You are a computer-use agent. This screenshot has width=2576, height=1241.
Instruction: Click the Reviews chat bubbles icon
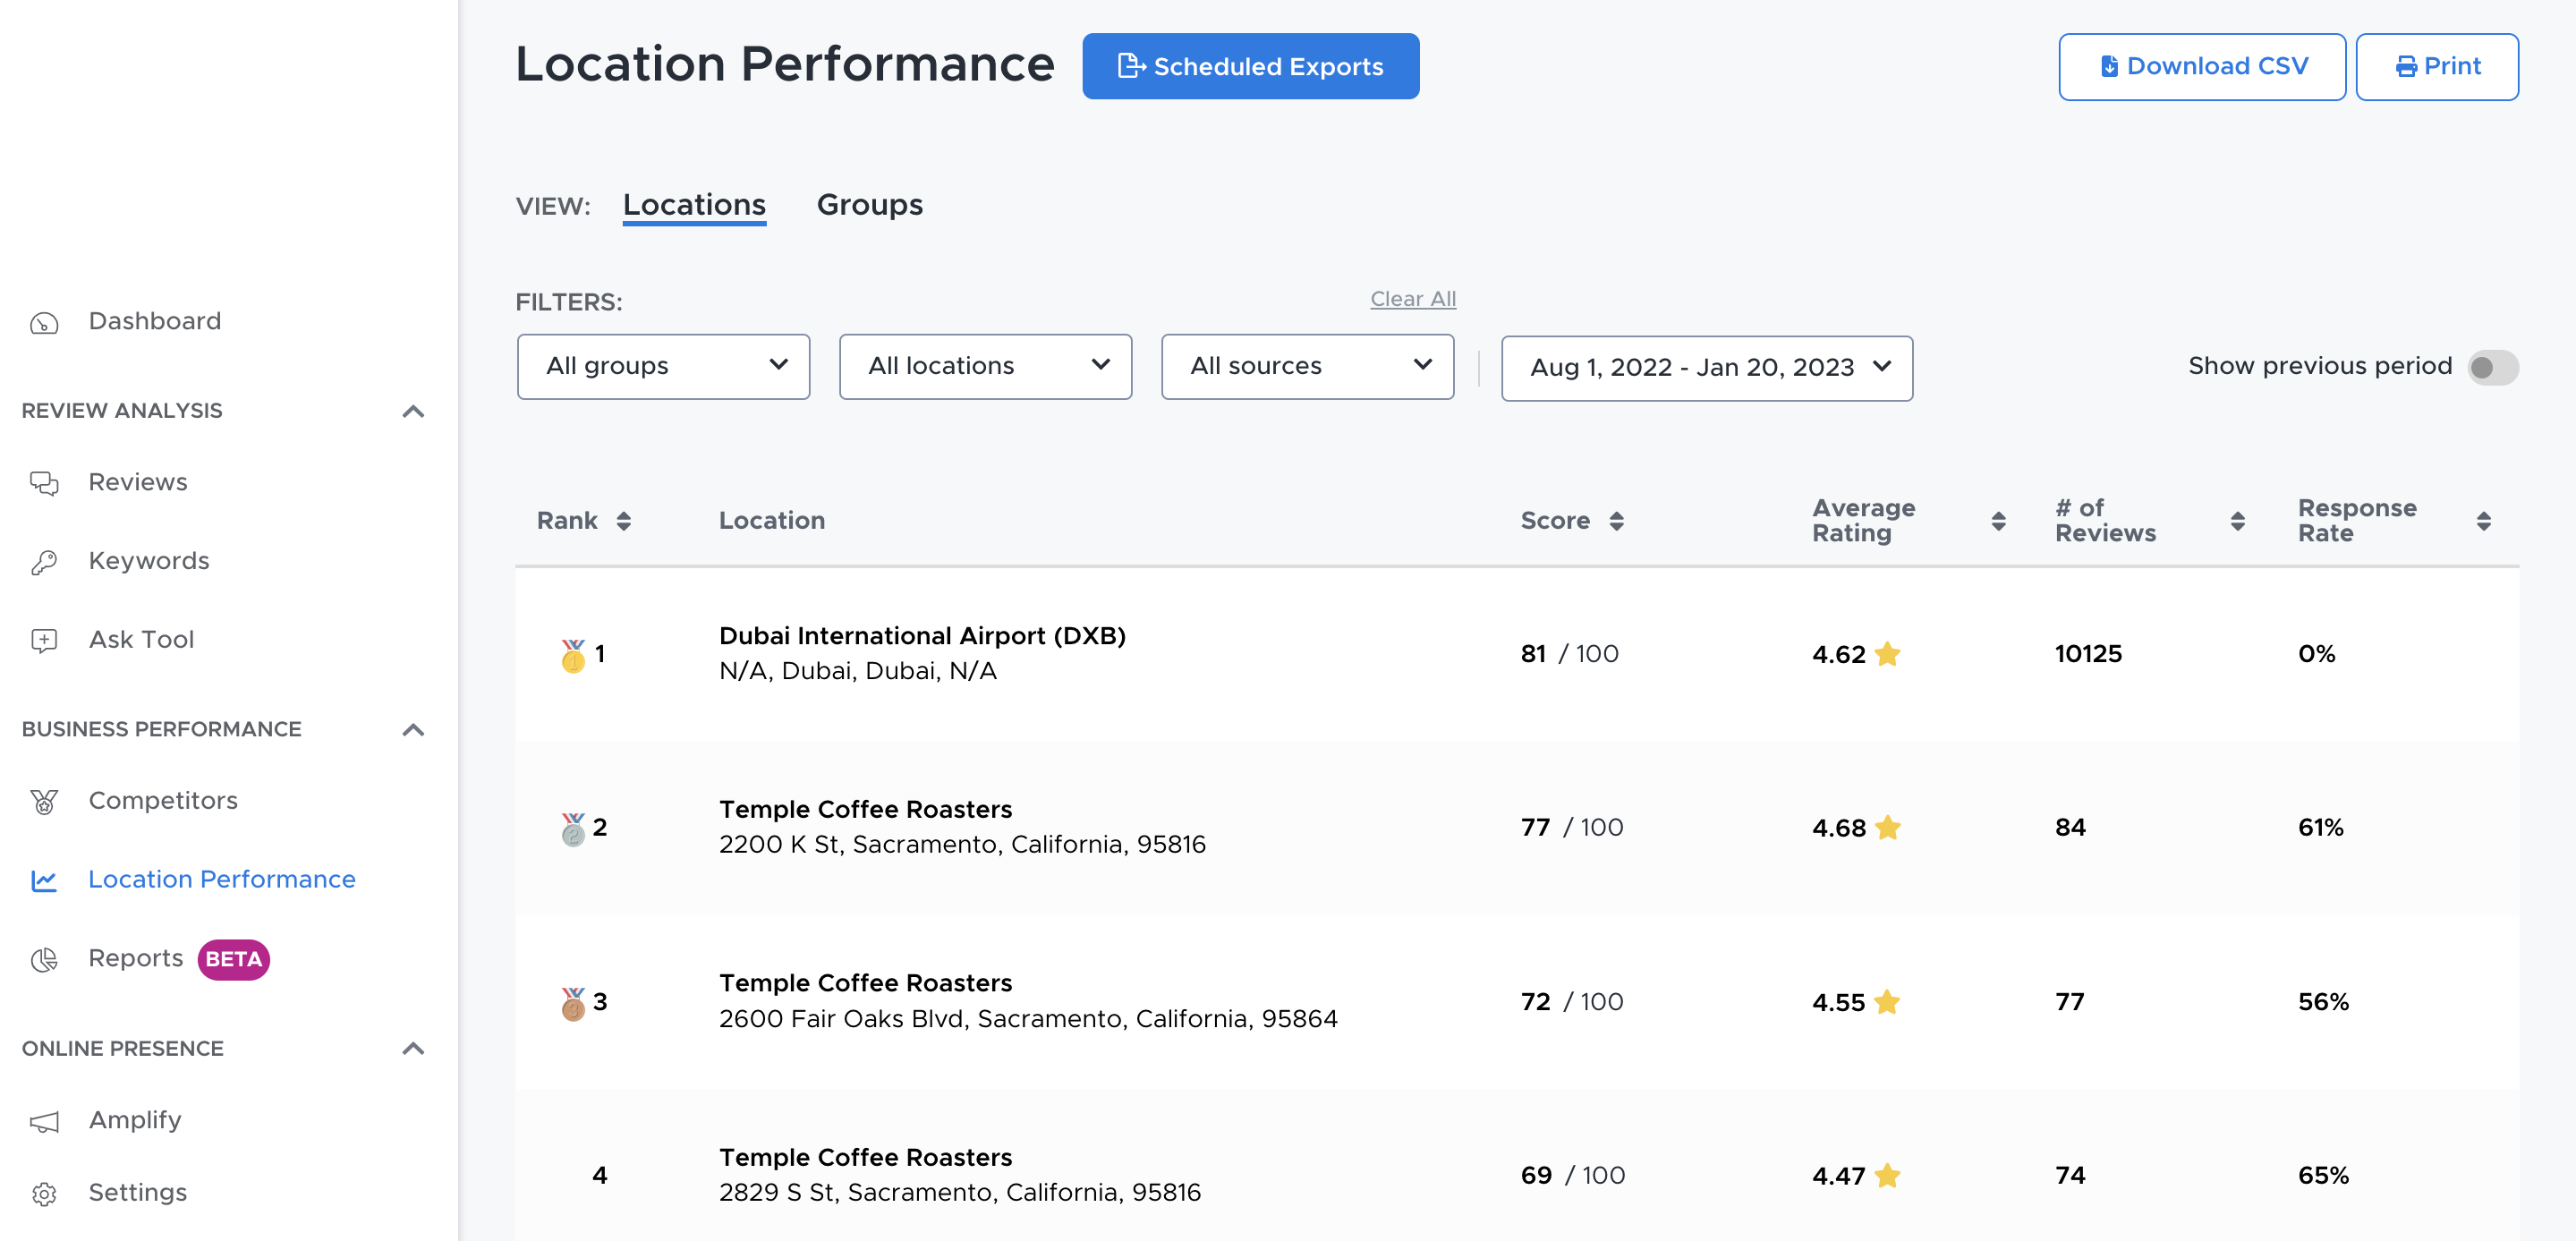click(x=44, y=483)
